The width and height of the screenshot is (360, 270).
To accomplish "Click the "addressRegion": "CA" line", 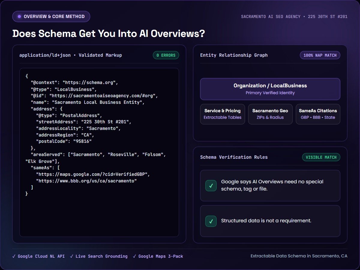I will click(65, 135).
